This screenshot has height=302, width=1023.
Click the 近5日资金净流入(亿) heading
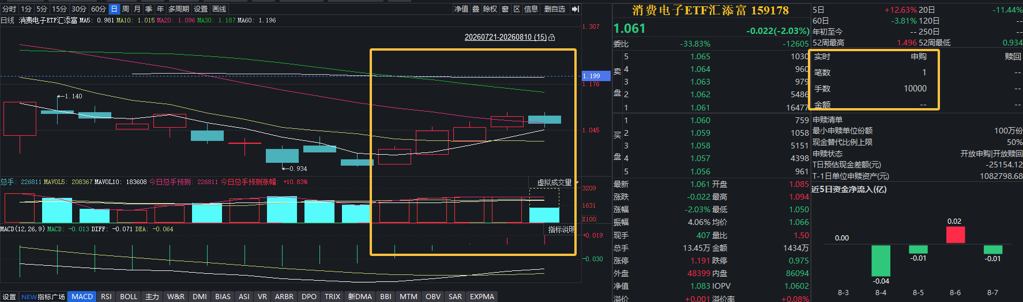click(x=849, y=189)
